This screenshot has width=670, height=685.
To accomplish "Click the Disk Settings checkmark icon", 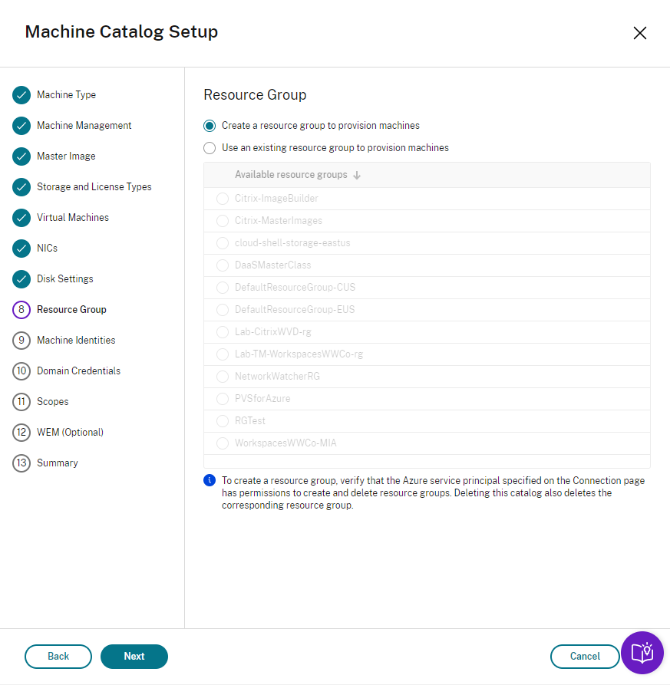I will (21, 279).
